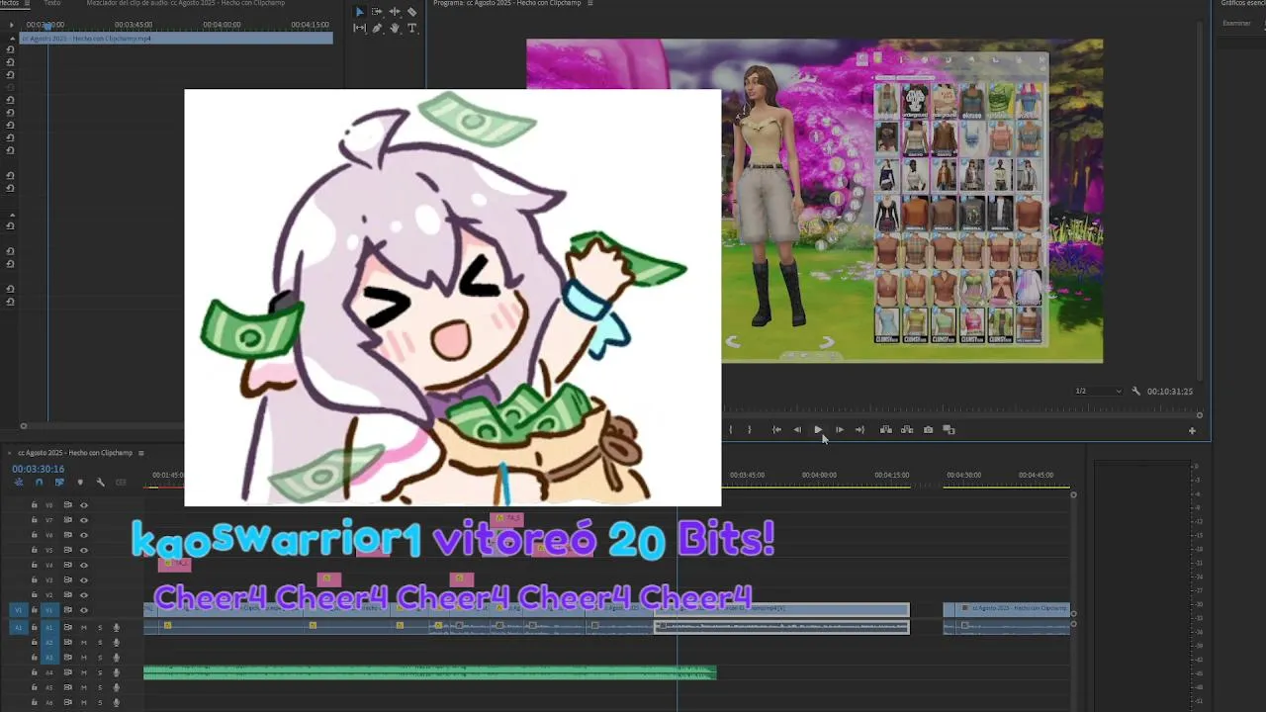Click the Lift button
This screenshot has height=712, width=1266.
(886, 430)
